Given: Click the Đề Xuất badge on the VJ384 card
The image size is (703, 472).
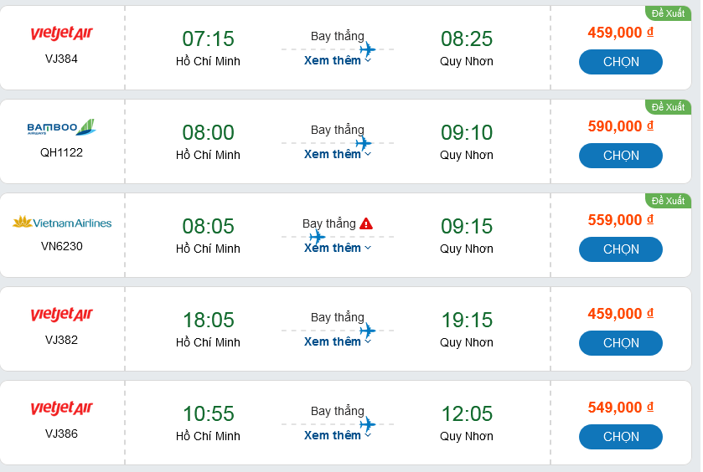Looking at the screenshot, I should click(668, 13).
